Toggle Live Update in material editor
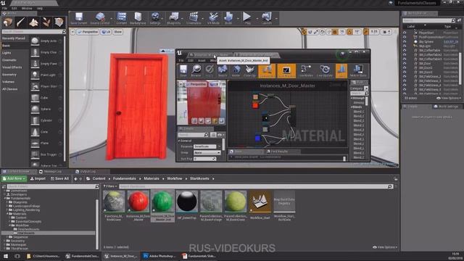Screen dimensions: 464x261 click(x=325, y=71)
